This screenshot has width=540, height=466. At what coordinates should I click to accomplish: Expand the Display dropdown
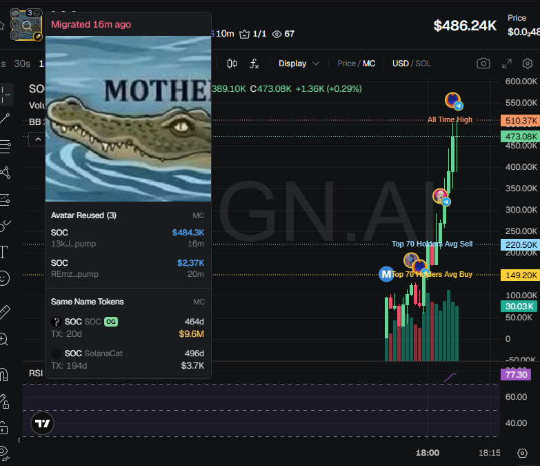tap(299, 64)
